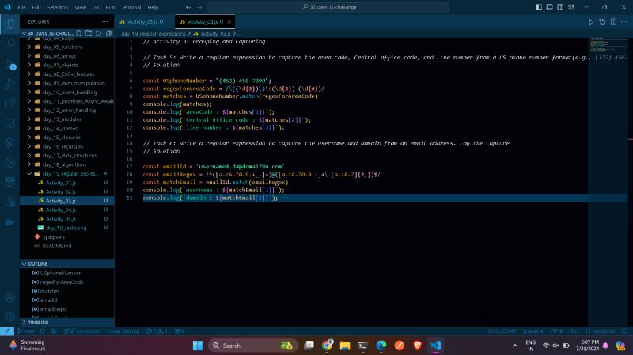Customize layout icon in the title bar

[571, 7]
